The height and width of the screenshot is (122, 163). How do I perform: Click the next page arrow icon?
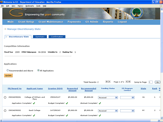(x=127, y=82)
